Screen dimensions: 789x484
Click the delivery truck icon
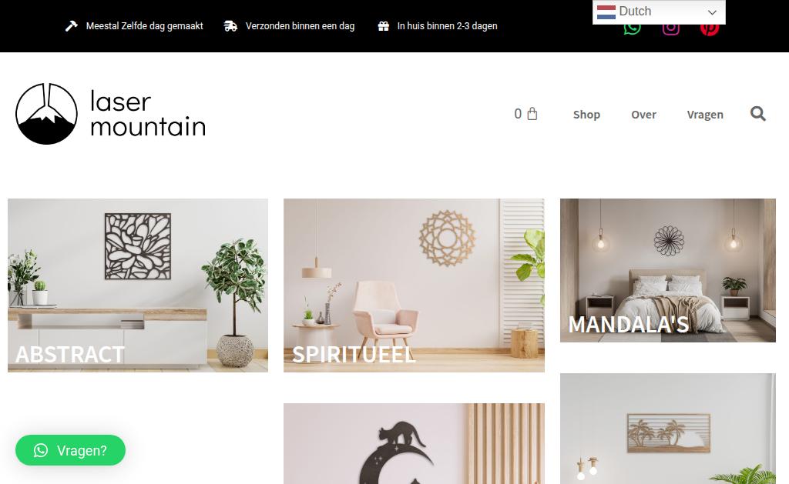[230, 26]
